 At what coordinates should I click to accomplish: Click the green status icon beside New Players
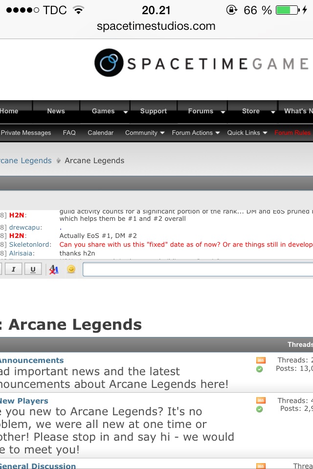pos(259,409)
